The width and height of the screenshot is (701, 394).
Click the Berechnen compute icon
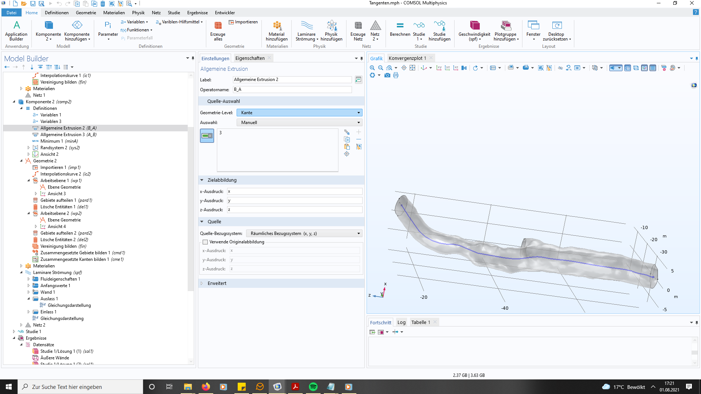[x=400, y=29]
